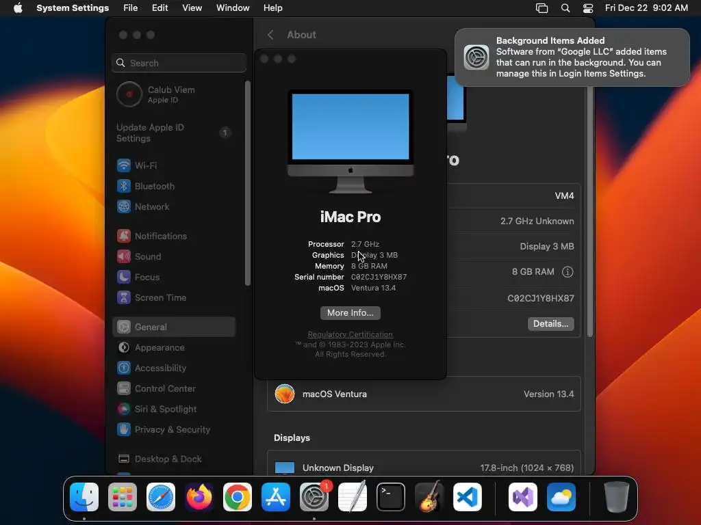Open the Window menu
701x525 pixels.
[233, 8]
